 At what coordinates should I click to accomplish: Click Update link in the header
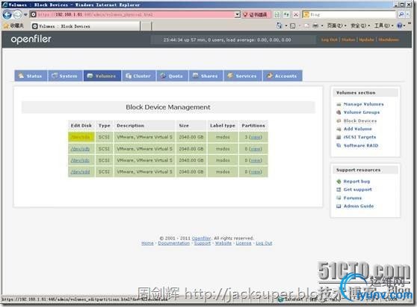[366, 40]
